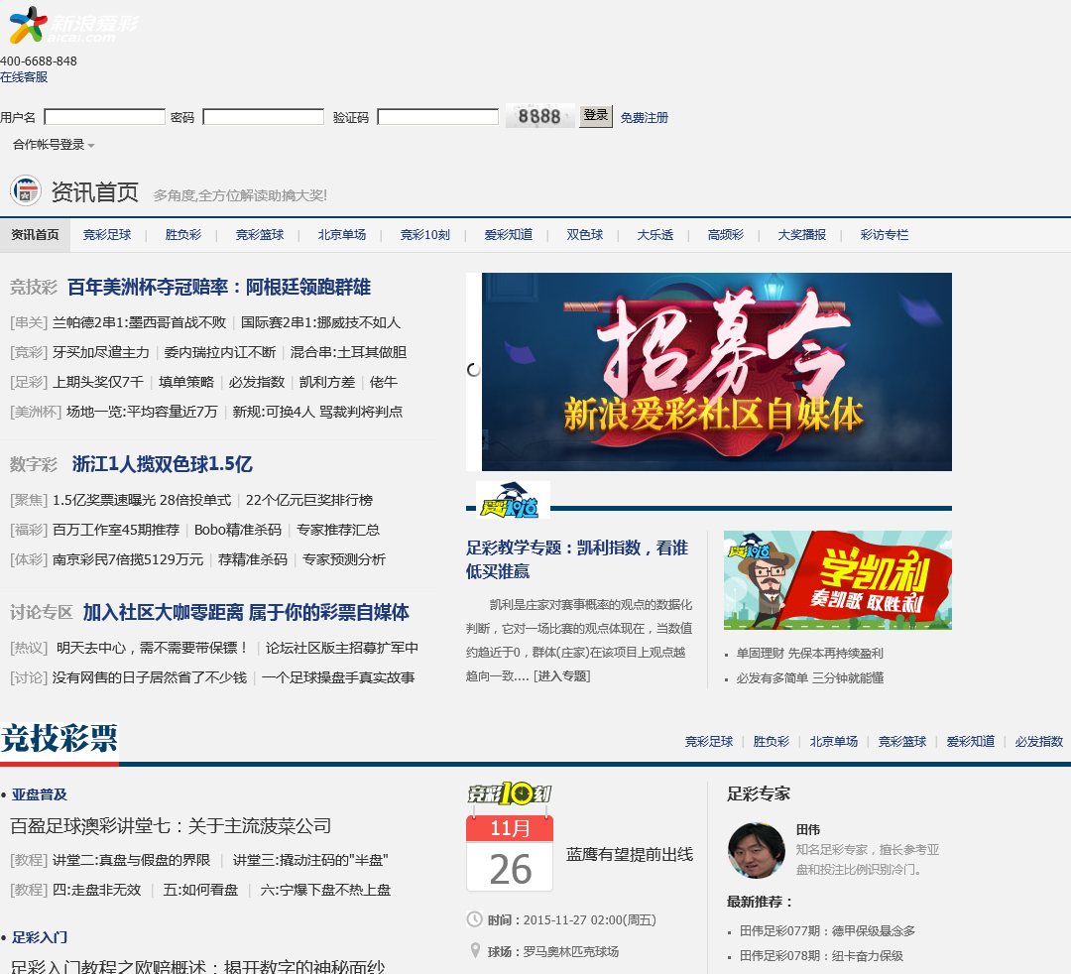Open the 足彩入门 category link
This screenshot has width=1071, height=974.
[39, 937]
